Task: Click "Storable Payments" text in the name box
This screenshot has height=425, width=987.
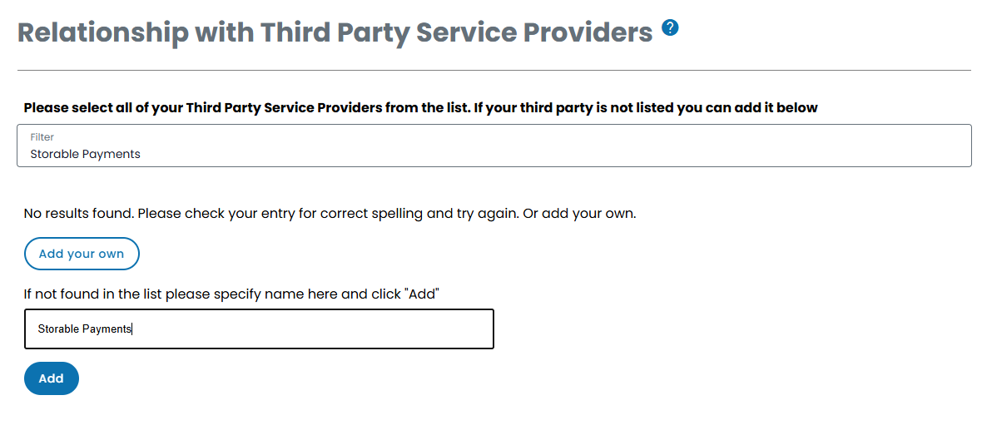Action: coord(84,329)
